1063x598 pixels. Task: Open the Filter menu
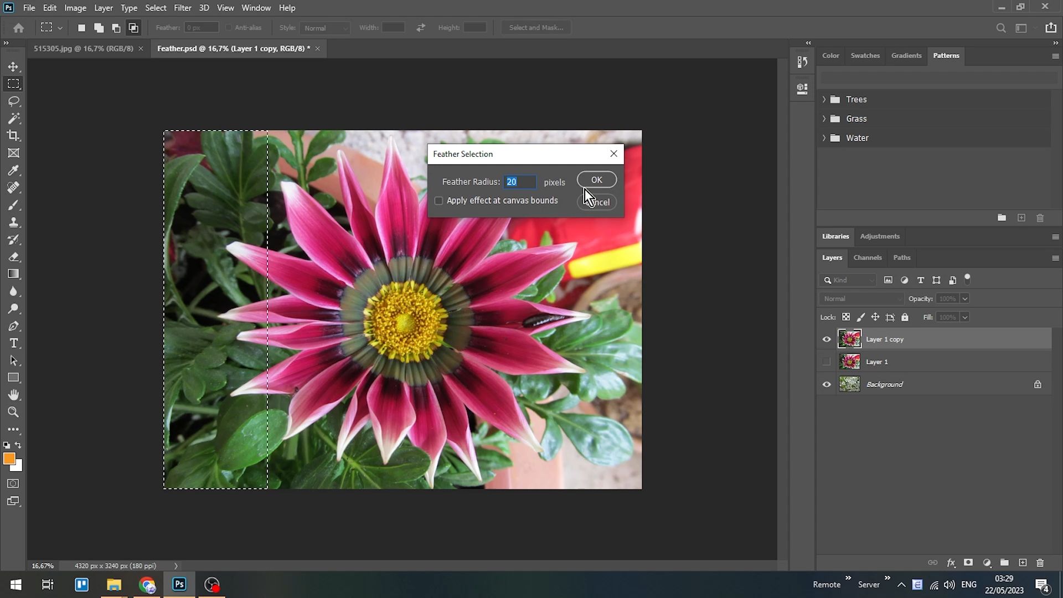tap(183, 8)
